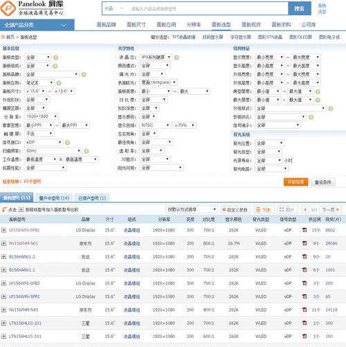346x347 pixels.
Task: Add LTN156HL01-101 to panel comparison
Action: coord(3,337)
